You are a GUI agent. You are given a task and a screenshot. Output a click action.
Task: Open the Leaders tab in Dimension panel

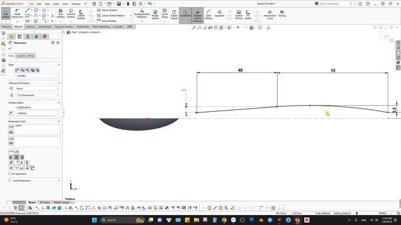click(21, 56)
